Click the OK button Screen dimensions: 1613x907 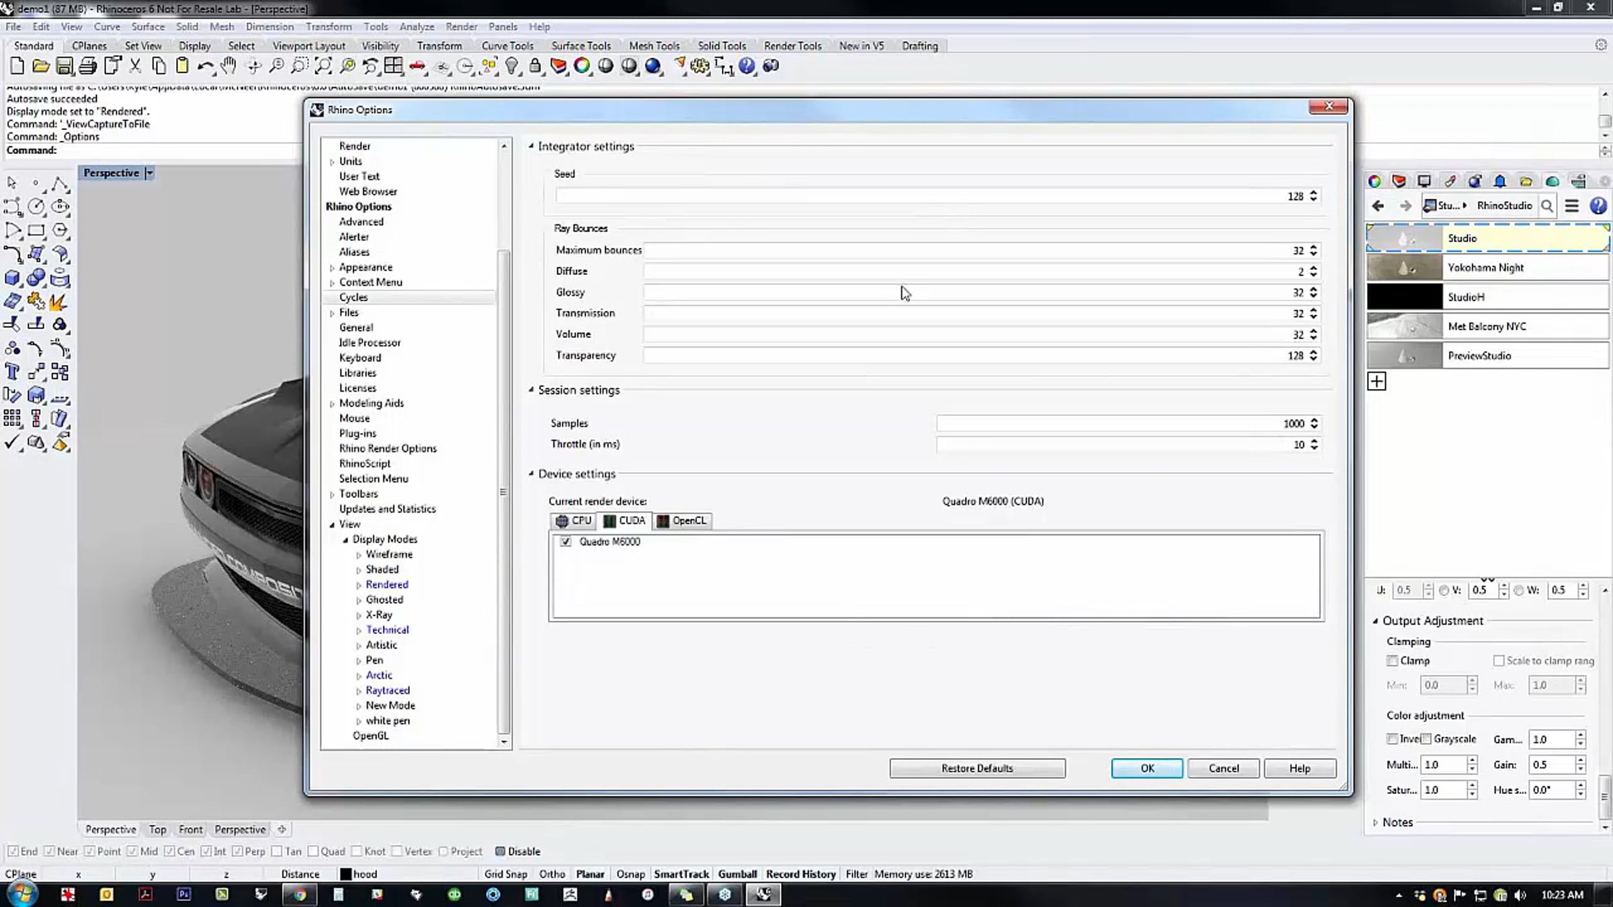[1147, 769]
